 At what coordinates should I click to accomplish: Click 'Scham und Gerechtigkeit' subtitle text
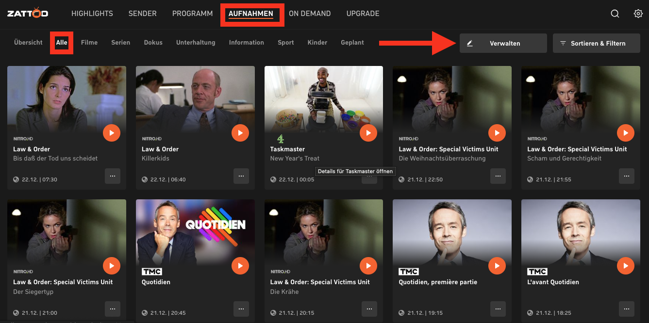(565, 159)
